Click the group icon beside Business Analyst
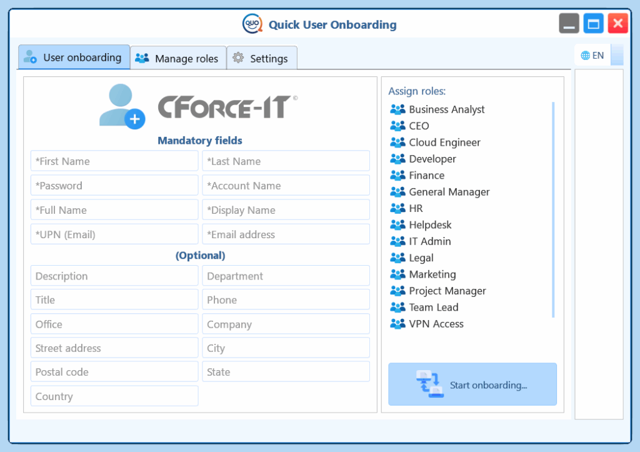Image resolution: width=640 pixels, height=452 pixels. point(397,109)
